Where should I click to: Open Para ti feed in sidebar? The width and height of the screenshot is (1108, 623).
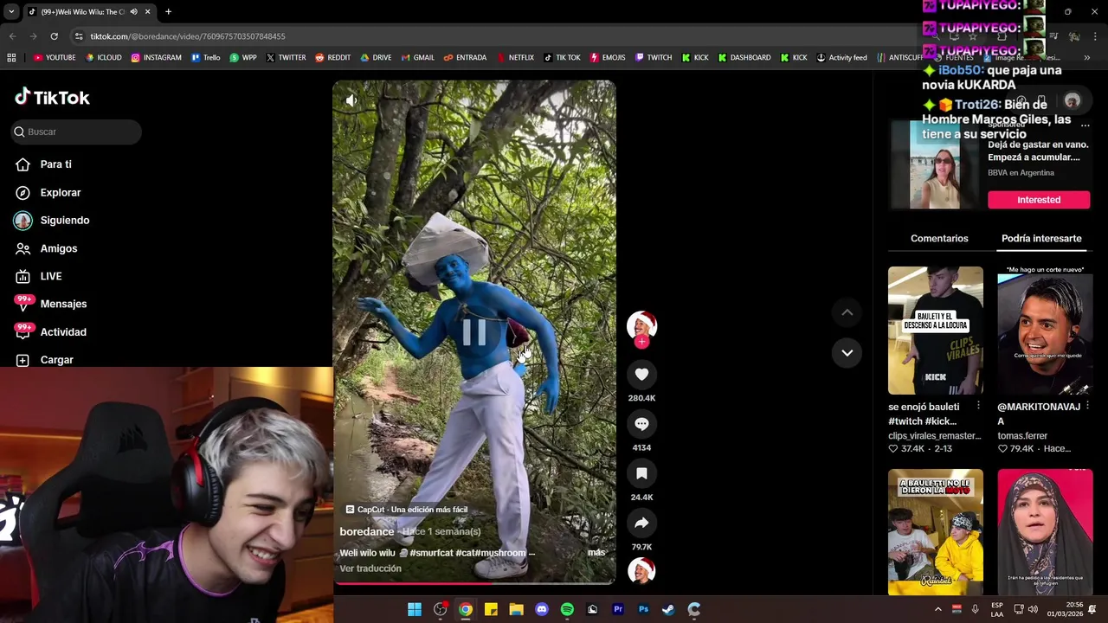tap(44, 164)
